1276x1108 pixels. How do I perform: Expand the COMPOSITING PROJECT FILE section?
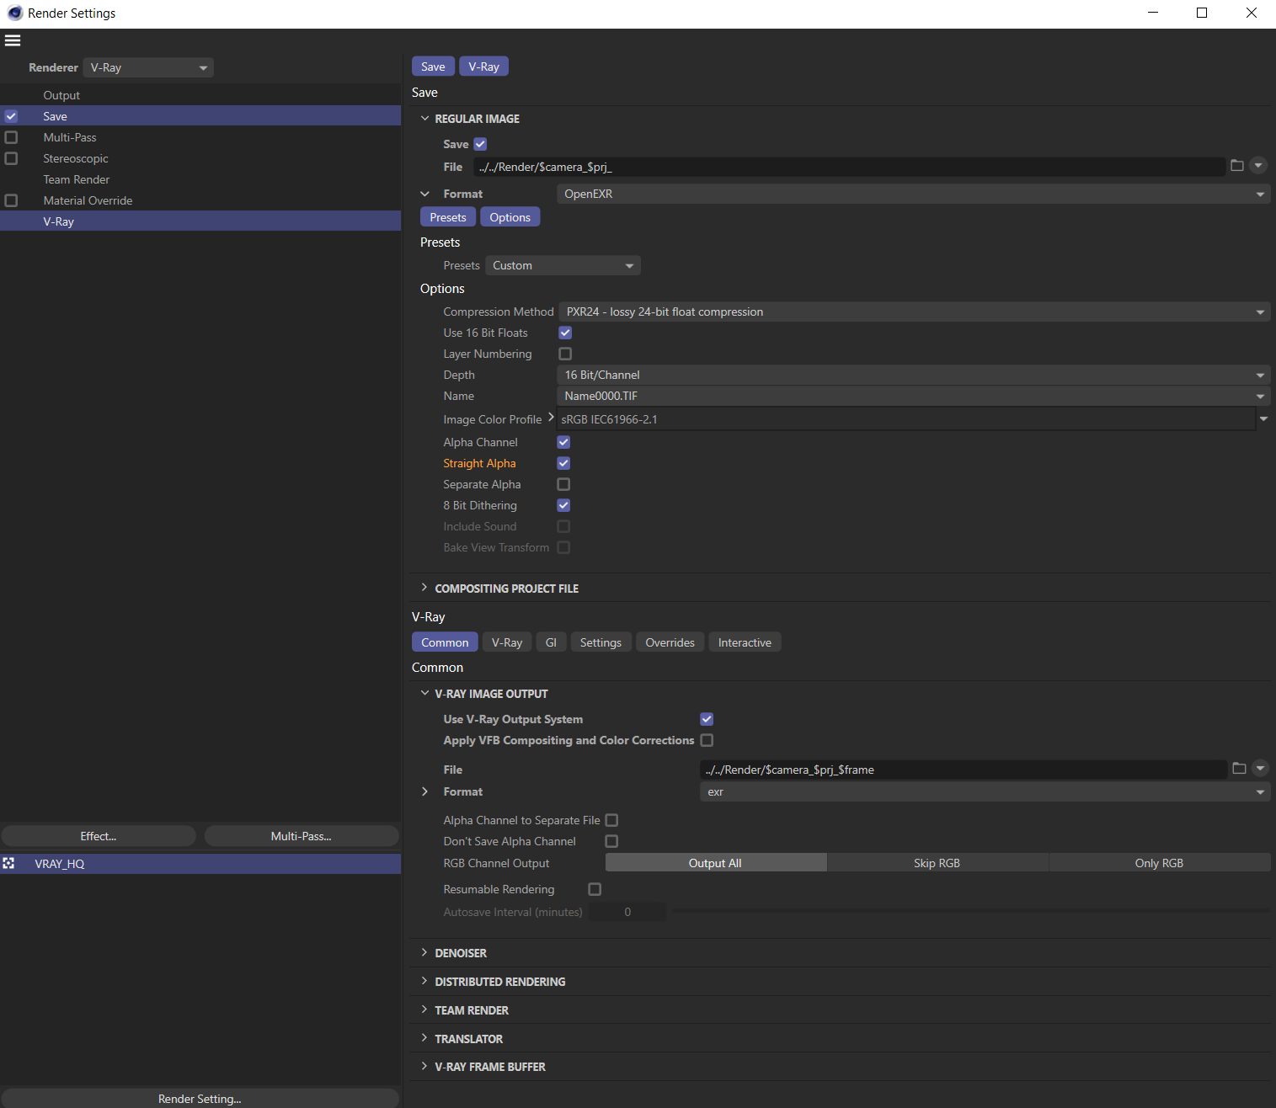click(x=424, y=588)
